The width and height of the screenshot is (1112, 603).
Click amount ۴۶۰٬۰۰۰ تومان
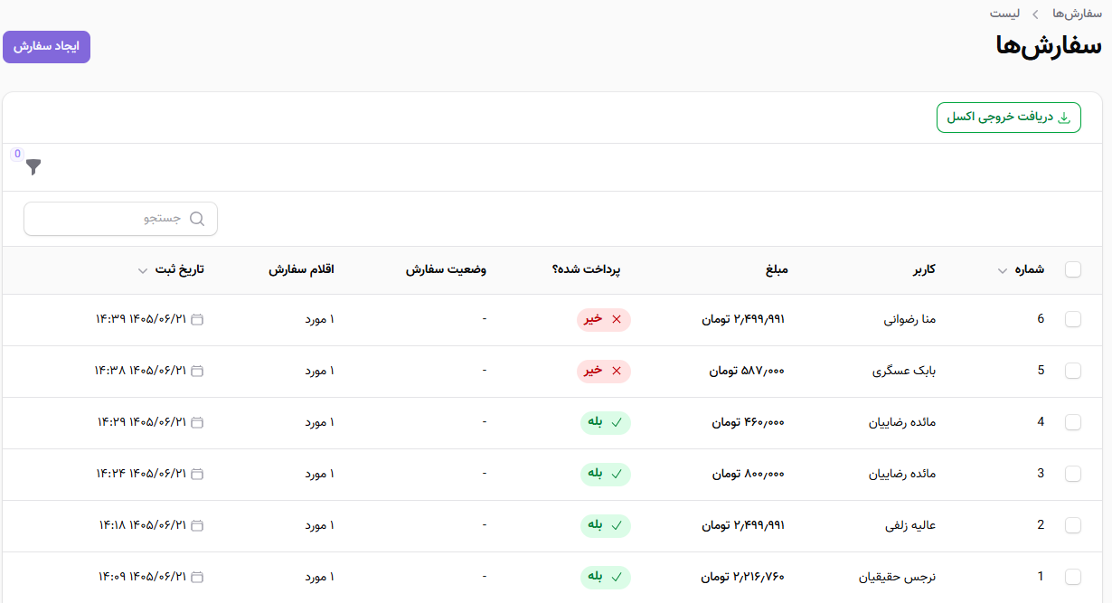pyautogui.click(x=749, y=422)
